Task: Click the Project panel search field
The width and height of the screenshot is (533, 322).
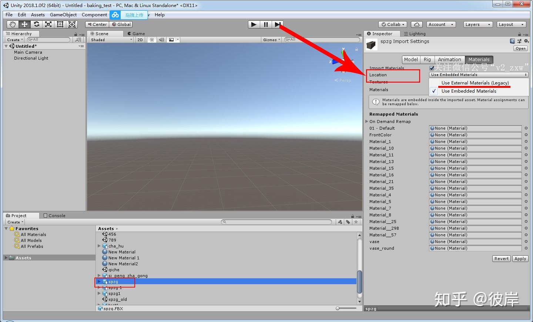Action: 276,222
